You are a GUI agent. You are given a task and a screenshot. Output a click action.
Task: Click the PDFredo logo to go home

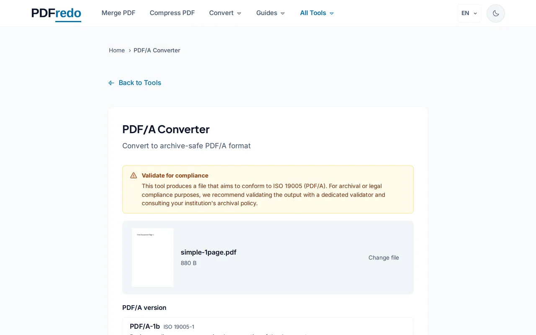coord(56,13)
